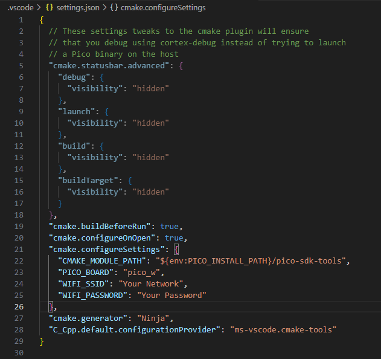Click the "cmake.buildBeforeRun" key
Screen dimensions: 381x359
tap(100, 227)
